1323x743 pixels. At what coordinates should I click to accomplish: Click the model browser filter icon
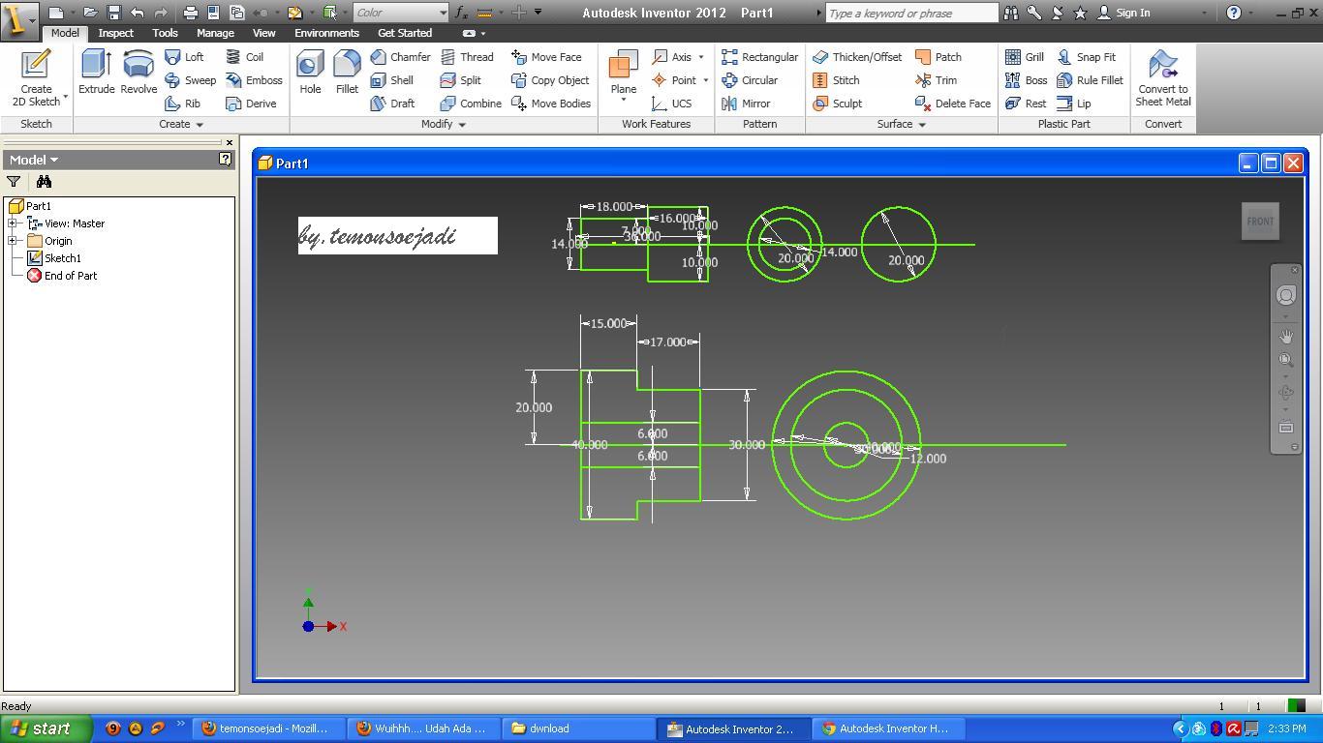[x=14, y=182]
